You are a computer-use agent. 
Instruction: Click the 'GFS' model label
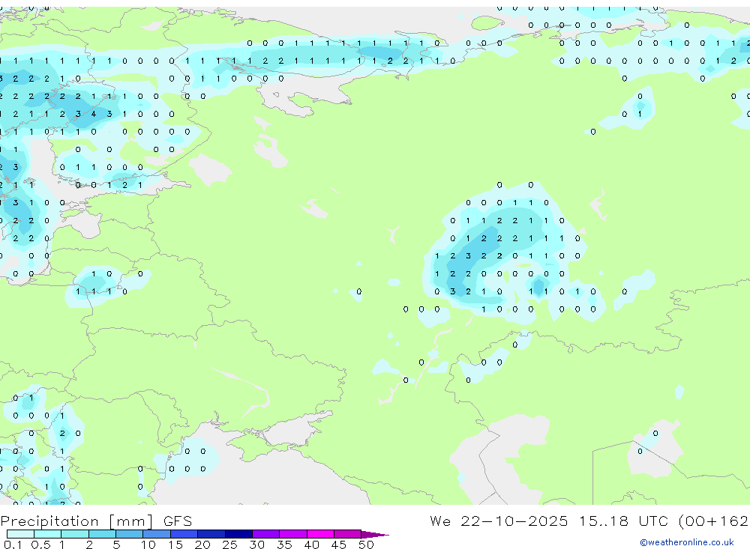coord(178,521)
